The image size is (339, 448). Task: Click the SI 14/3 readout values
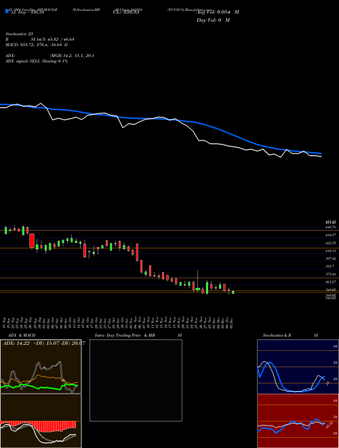pyautogui.click(x=53, y=39)
